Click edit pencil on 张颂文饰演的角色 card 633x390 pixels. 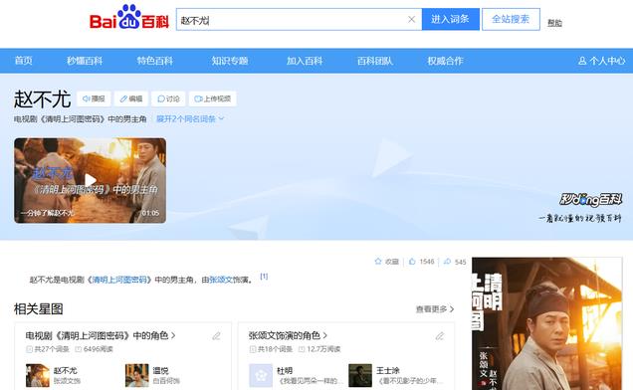tap(440, 336)
